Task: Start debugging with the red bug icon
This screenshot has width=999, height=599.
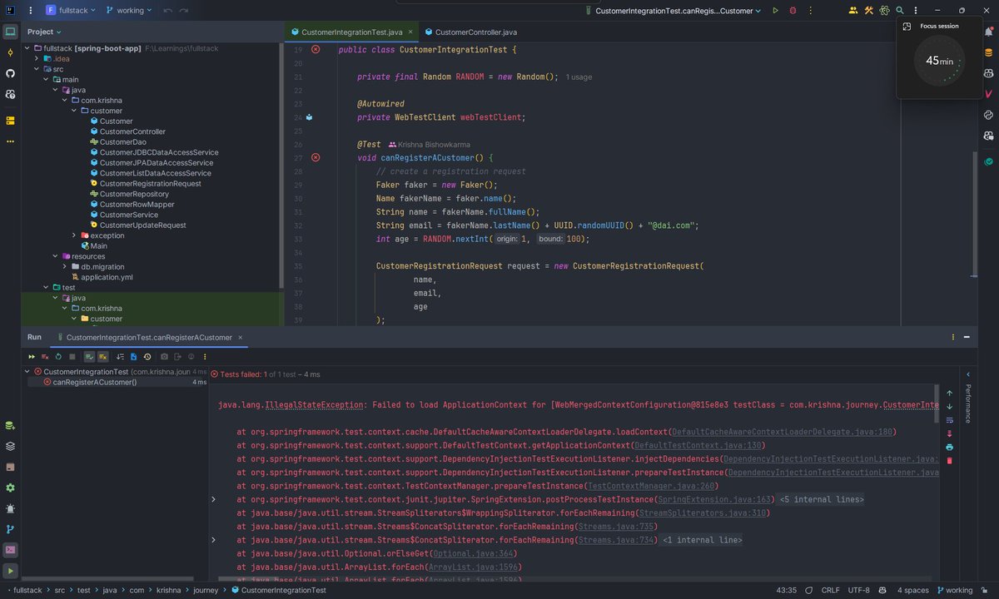Action: point(793,10)
